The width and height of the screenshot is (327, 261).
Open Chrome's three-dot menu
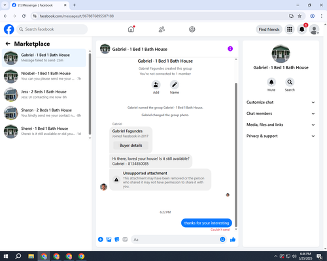[x=322, y=16]
